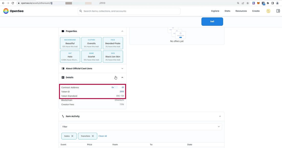
Task: Open the Stats menu
Action: [227, 11]
